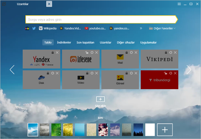This screenshot has height=139, width=201.
Task: Lock the izlesene tile
Action: 87,52
